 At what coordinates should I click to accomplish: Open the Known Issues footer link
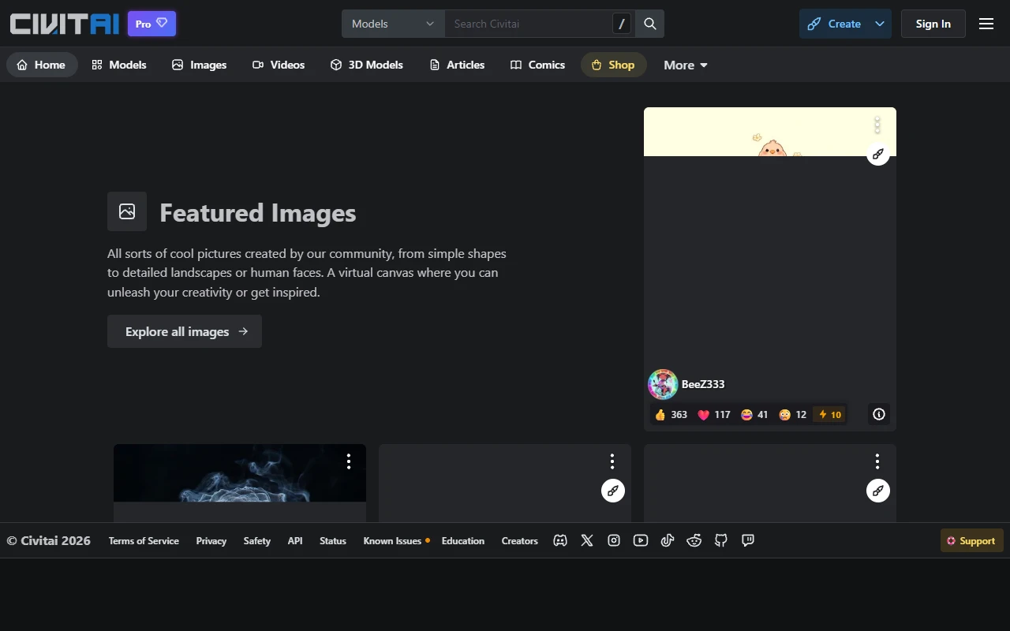(396, 540)
